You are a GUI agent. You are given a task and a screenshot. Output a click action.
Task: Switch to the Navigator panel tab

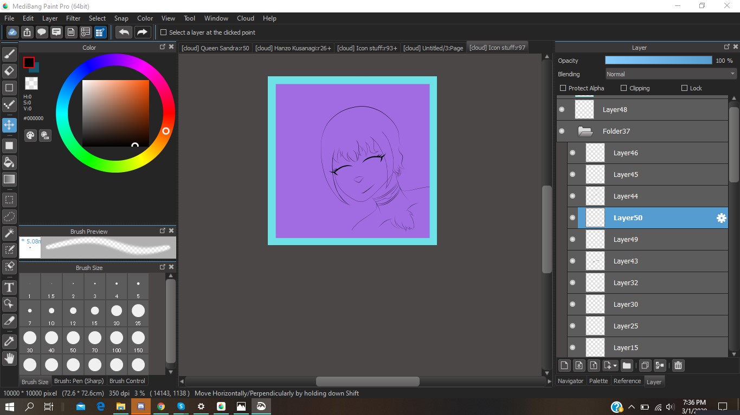[570, 381]
